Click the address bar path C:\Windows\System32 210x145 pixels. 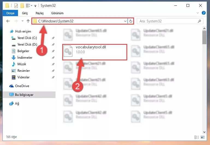(56, 21)
